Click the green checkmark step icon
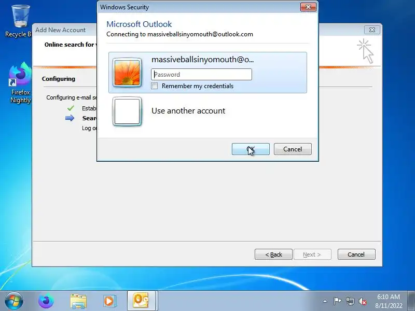The width and height of the screenshot is (415, 311). [71, 108]
